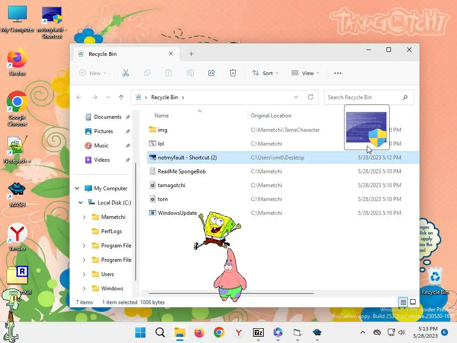457x343 pixels.
Task: Show hidden icons tray chevron
Action: (x=362, y=332)
